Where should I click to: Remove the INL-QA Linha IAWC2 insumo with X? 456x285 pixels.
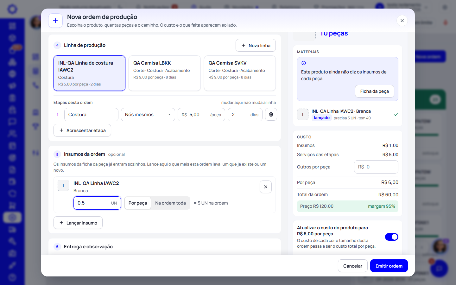pos(266,187)
